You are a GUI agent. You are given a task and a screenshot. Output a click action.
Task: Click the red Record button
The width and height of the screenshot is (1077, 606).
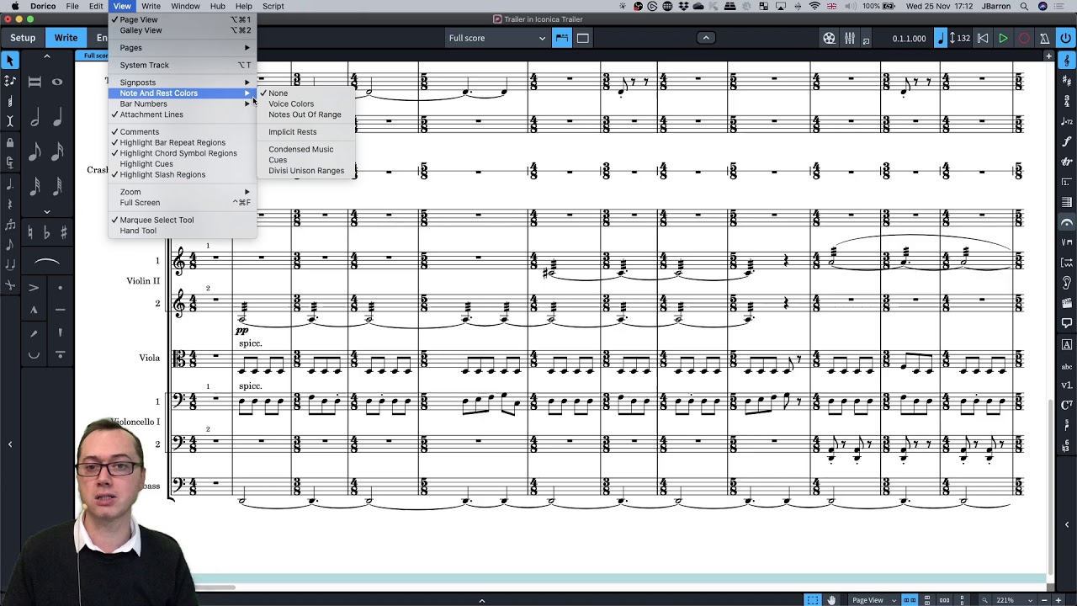coord(1024,38)
